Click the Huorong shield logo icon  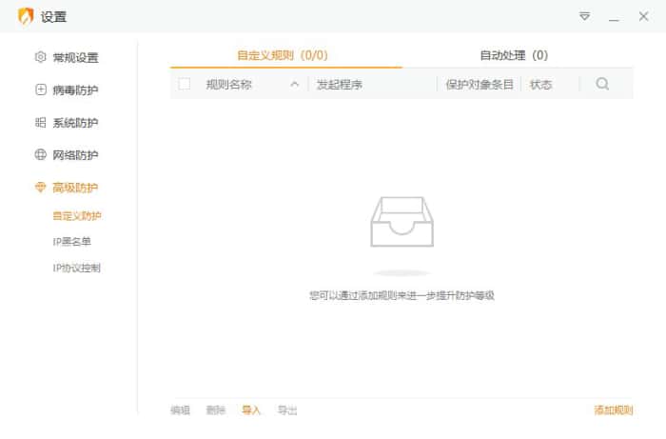[26, 16]
